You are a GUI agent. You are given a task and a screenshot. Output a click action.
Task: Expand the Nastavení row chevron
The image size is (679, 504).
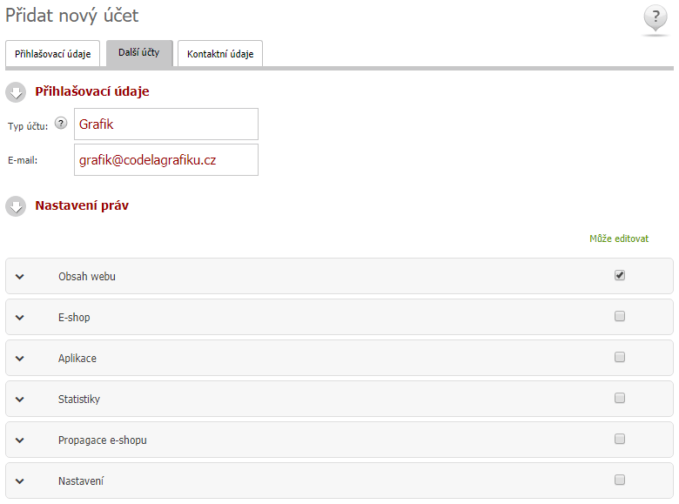click(x=19, y=481)
